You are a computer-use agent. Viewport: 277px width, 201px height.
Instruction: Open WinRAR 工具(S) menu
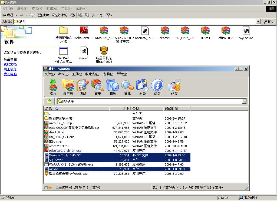77,74
